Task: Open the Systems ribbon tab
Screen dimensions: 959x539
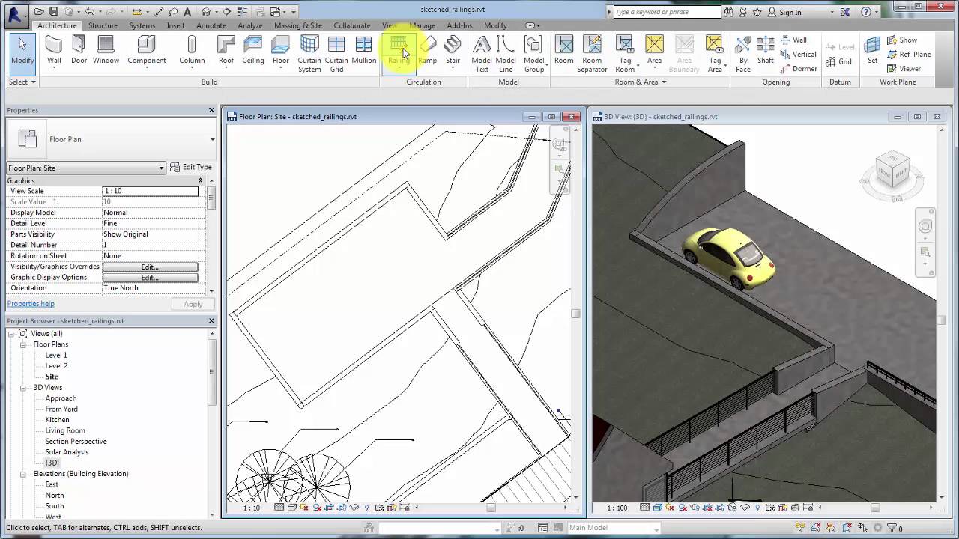Action: (x=142, y=25)
